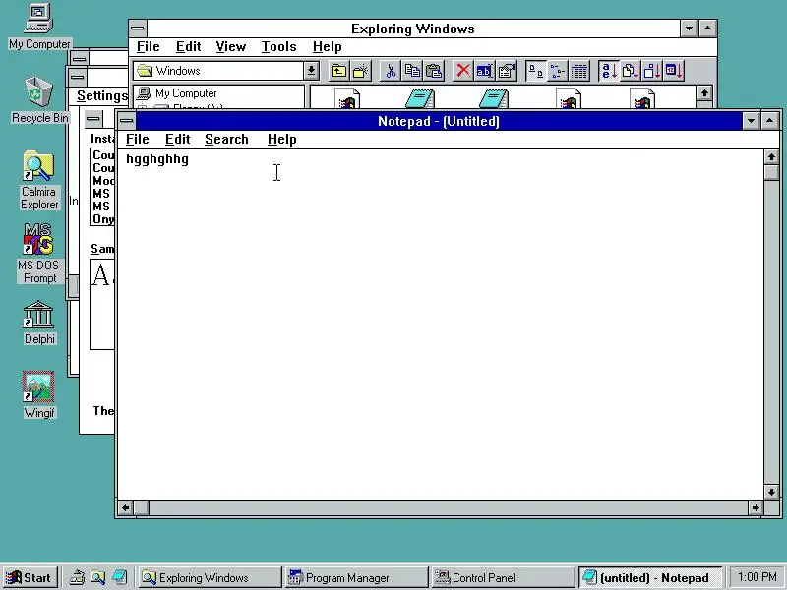Image resolution: width=787 pixels, height=590 pixels.
Task: Open the Windows folder dropdown arrow
Action: coord(311,71)
